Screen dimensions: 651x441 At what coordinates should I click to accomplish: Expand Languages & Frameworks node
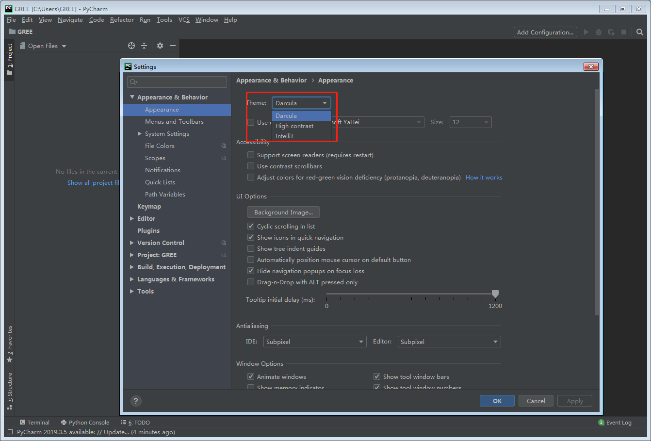[x=132, y=279]
